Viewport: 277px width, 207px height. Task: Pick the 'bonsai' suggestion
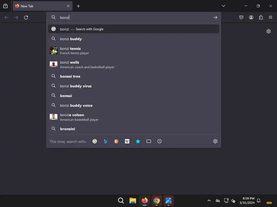(134, 96)
